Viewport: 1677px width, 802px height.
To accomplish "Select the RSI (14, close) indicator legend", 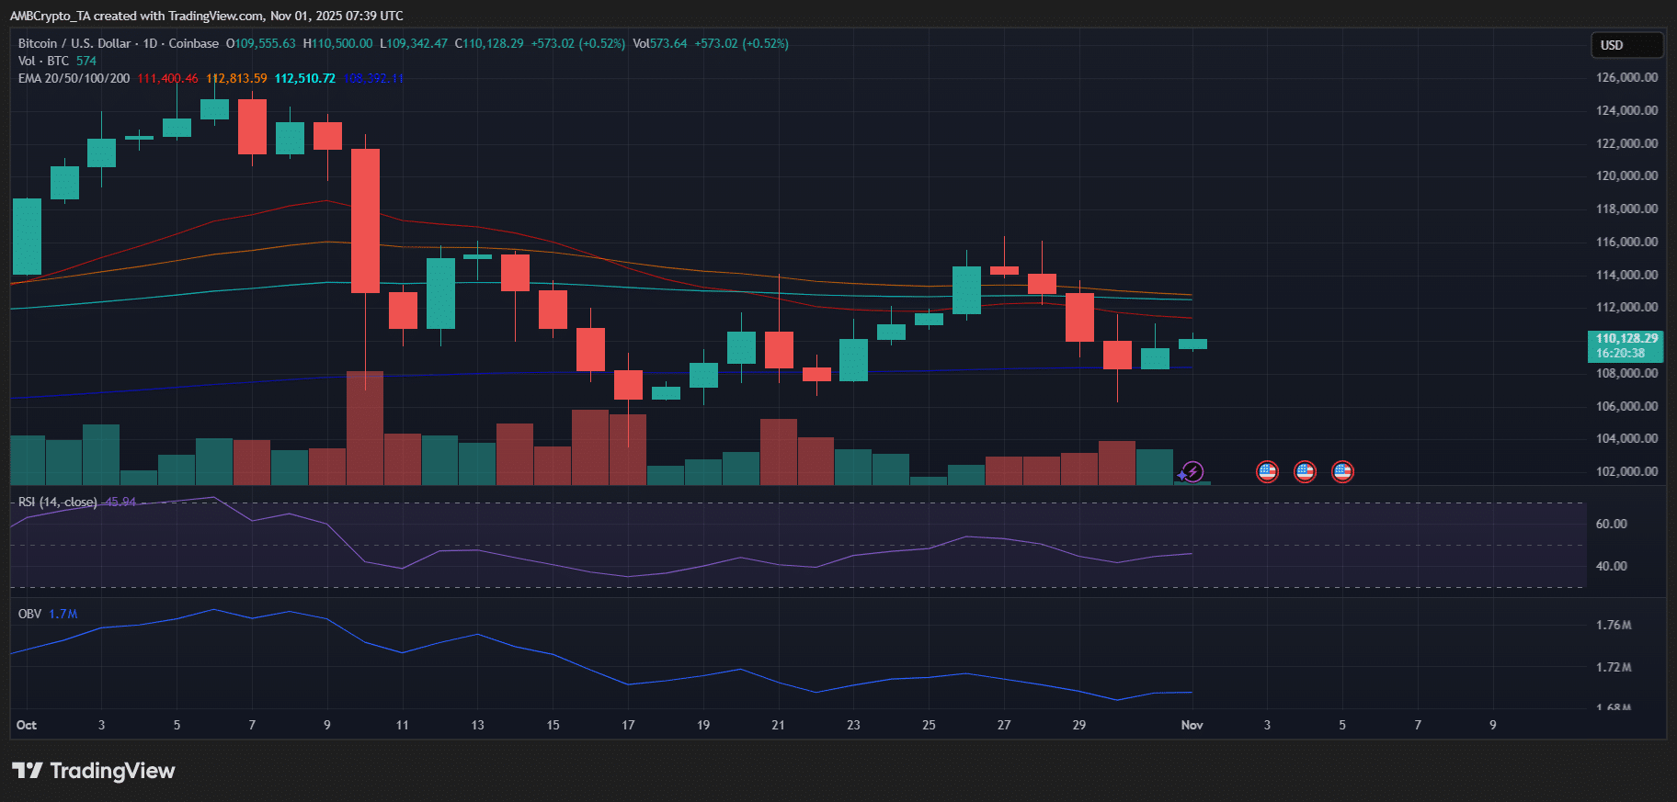I will click(57, 502).
